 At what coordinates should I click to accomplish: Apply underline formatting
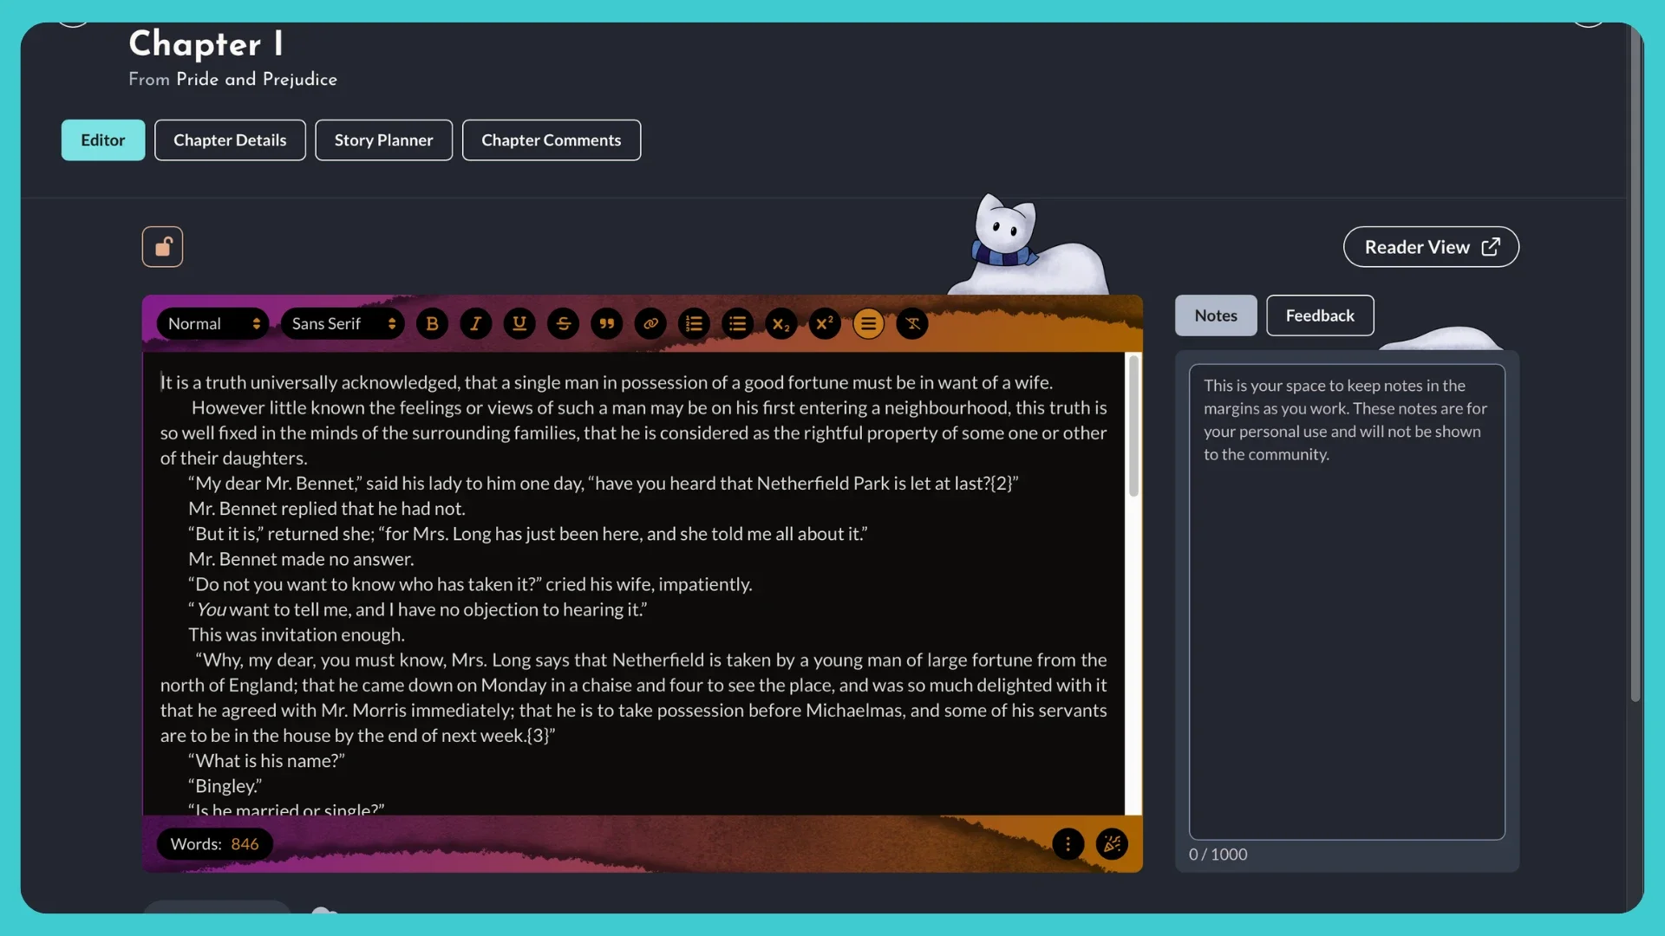(519, 324)
